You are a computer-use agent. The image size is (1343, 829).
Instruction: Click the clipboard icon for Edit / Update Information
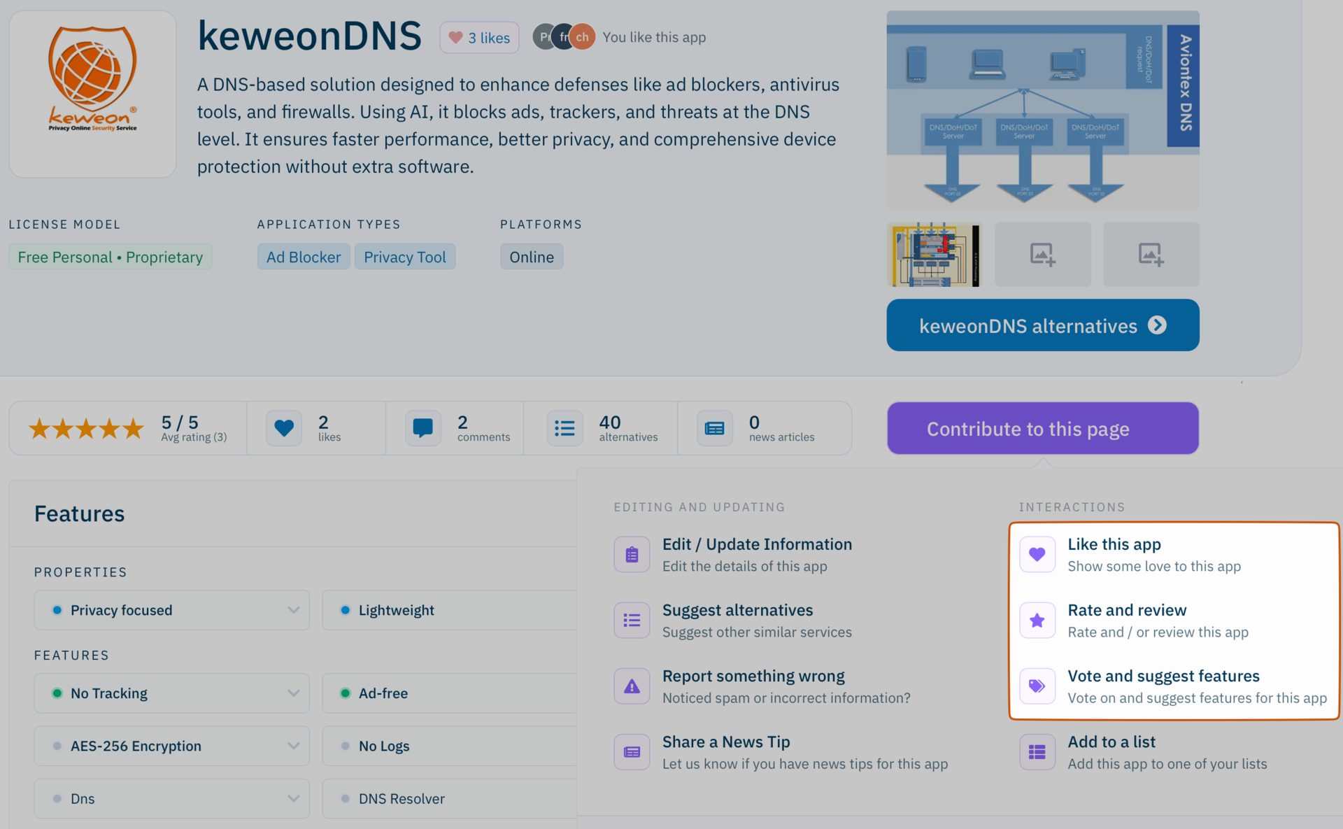632,555
